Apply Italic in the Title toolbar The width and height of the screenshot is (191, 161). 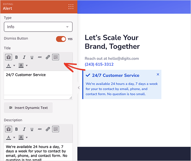(x=24, y=57)
